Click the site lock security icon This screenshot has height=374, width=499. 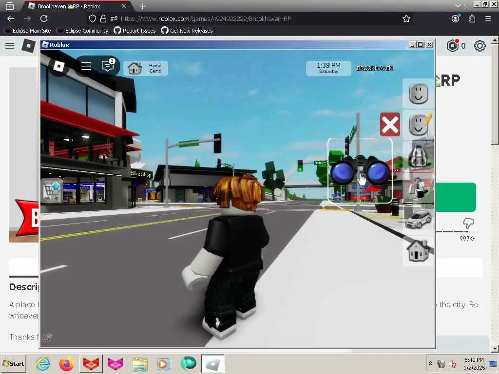tap(103, 19)
